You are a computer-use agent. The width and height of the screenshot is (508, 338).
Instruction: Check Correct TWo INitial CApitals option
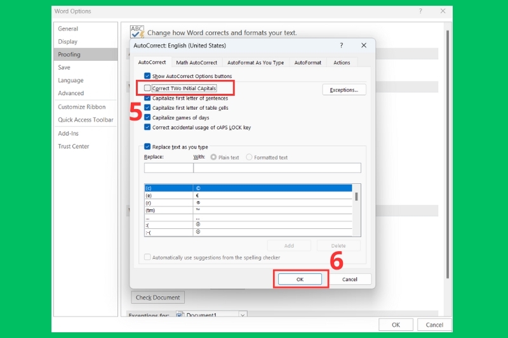147,88
